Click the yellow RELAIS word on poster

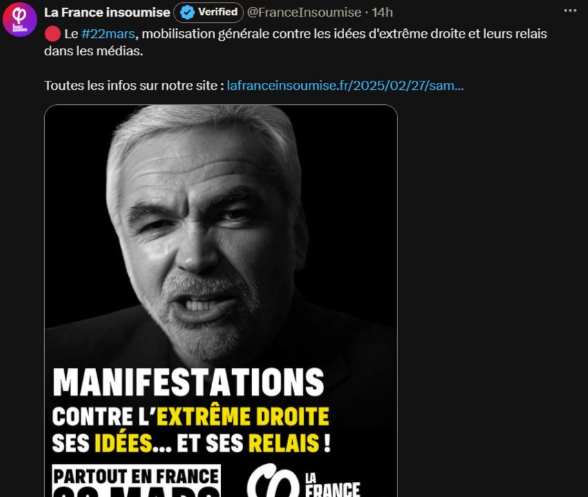click(x=284, y=443)
